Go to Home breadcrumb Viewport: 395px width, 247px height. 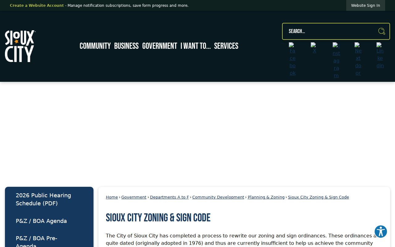pyautogui.click(x=112, y=197)
